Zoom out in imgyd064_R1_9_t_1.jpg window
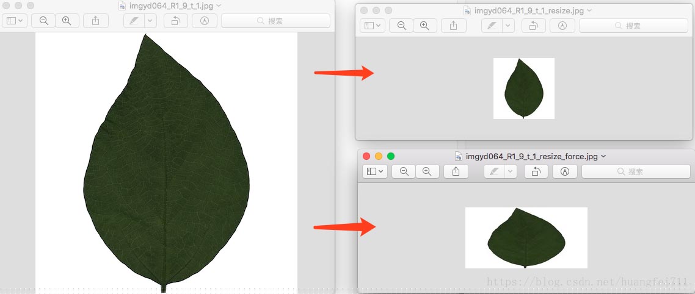This screenshot has height=294, width=695. click(x=44, y=21)
